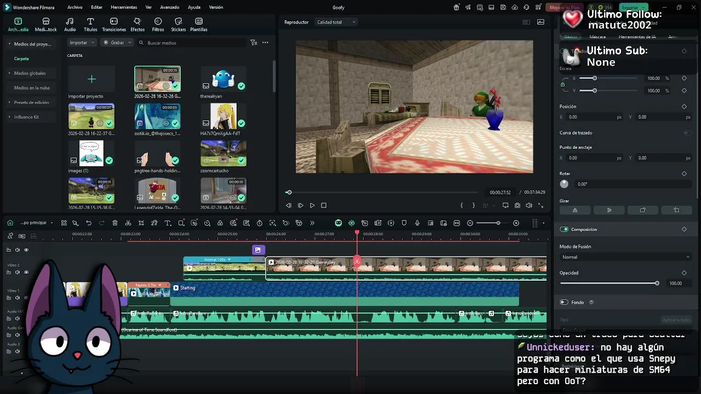Toggle timeline link icon above tracks

(x=10, y=236)
